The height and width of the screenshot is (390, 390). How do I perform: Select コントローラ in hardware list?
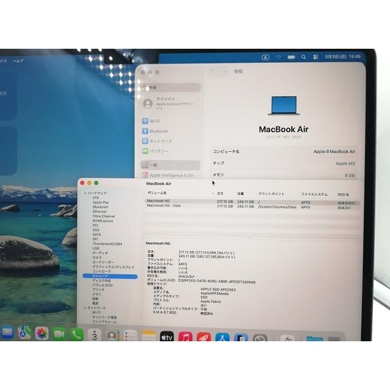[102, 271]
